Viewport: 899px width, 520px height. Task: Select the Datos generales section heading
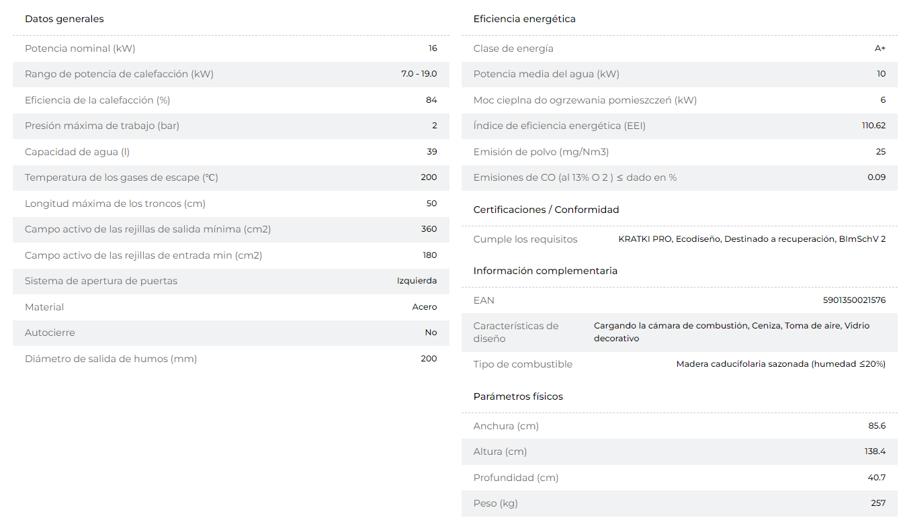click(65, 19)
